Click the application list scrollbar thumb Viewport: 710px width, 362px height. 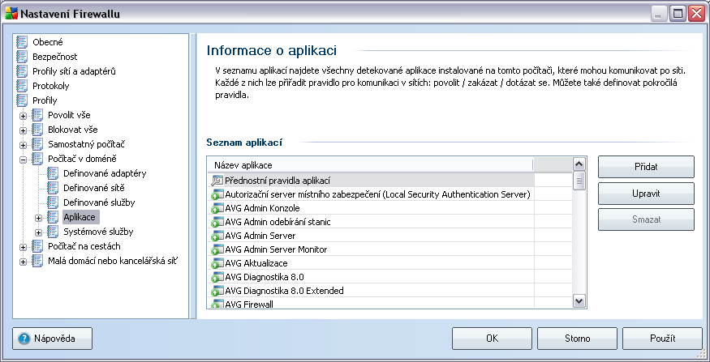pyautogui.click(x=579, y=181)
